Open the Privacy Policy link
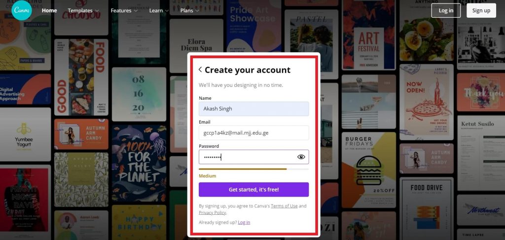This screenshot has height=240, width=505. (212, 213)
